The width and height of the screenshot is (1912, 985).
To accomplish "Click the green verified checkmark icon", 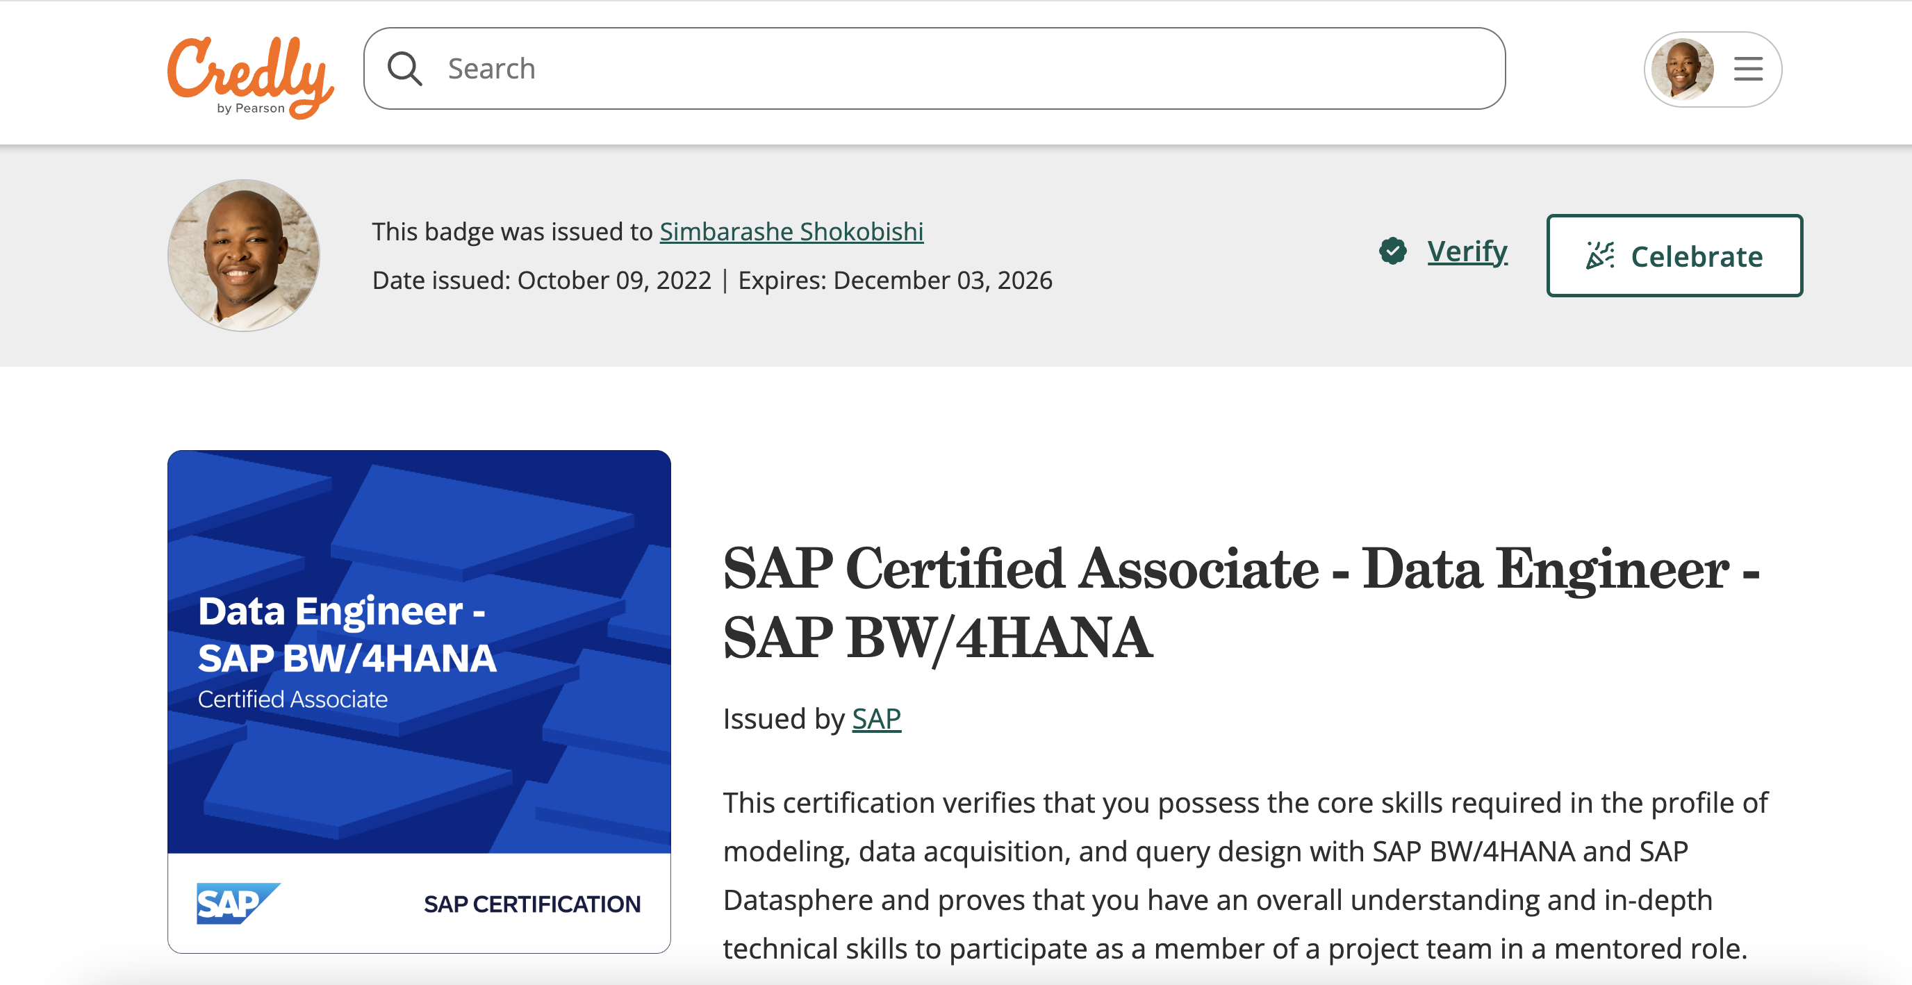I will 1392,251.
